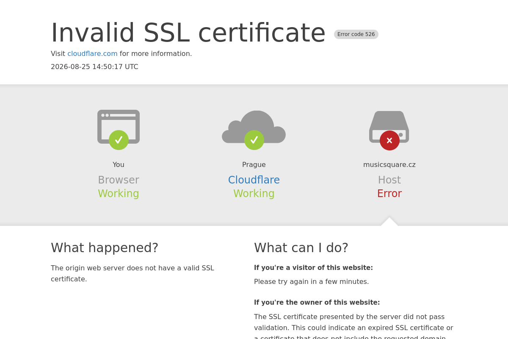Click the What happened? heading
This screenshot has height=339, width=508.
[105, 248]
